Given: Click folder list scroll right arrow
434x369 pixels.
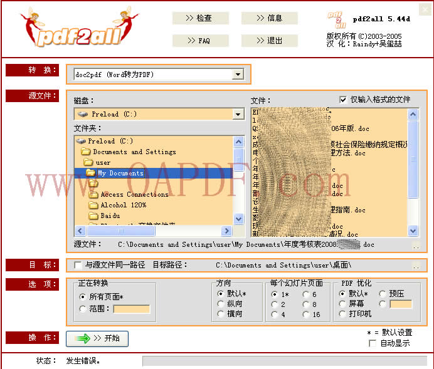Looking at the screenshot, I should click(226, 231).
